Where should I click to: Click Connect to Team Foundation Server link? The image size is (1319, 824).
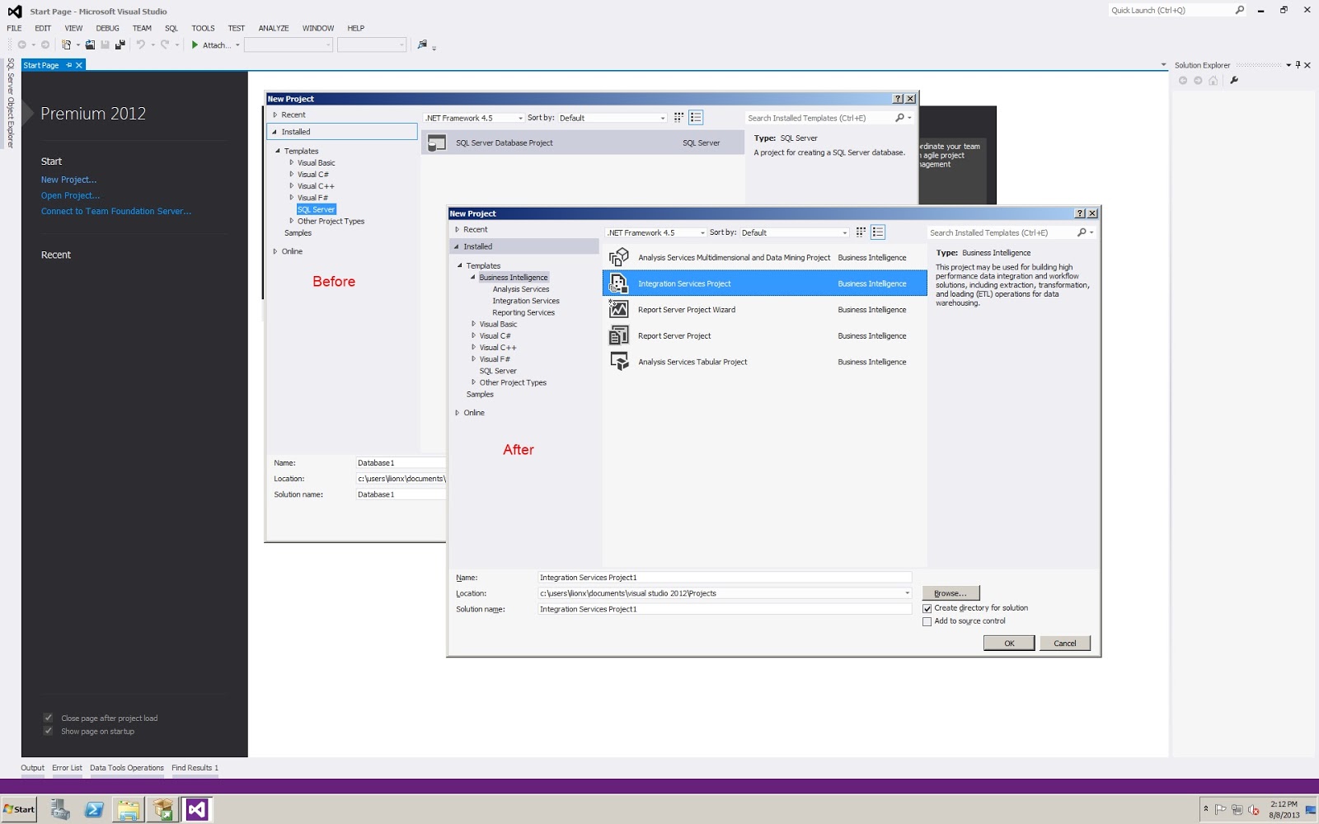click(x=116, y=211)
